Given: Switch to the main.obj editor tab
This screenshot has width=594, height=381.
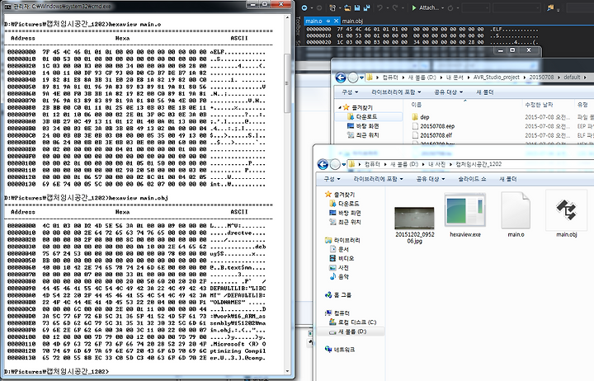Looking at the screenshot, I should pos(352,21).
